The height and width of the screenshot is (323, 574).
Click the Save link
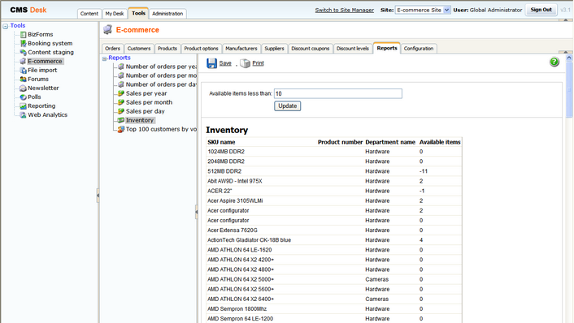click(225, 63)
